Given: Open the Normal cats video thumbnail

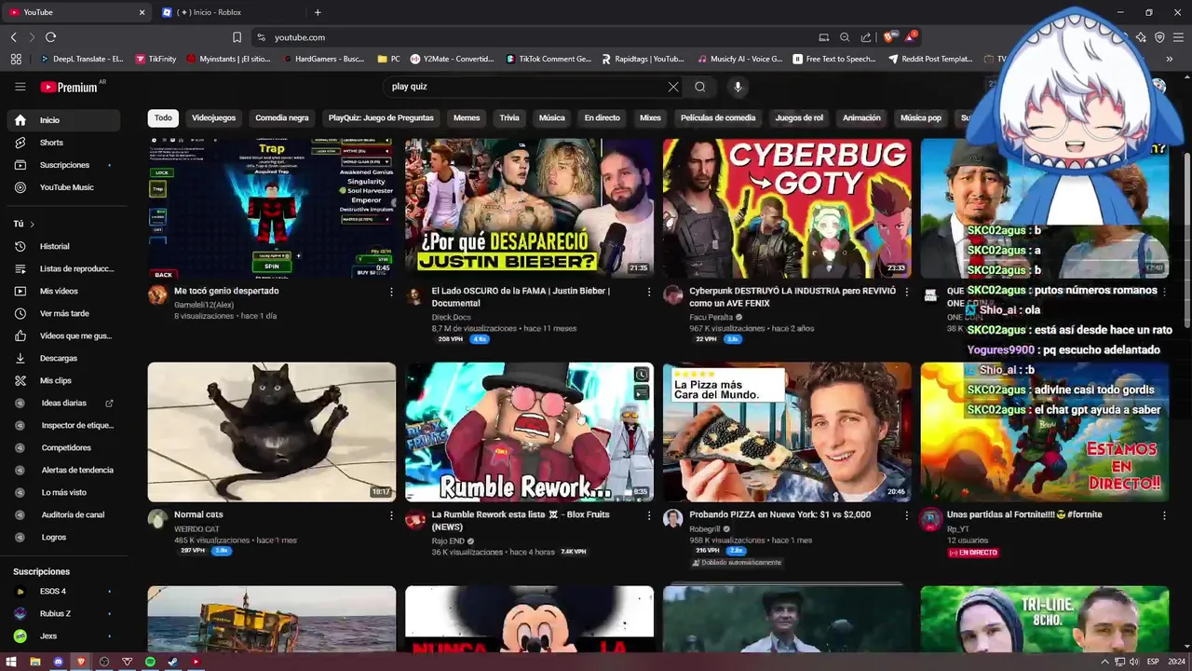Looking at the screenshot, I should [271, 431].
